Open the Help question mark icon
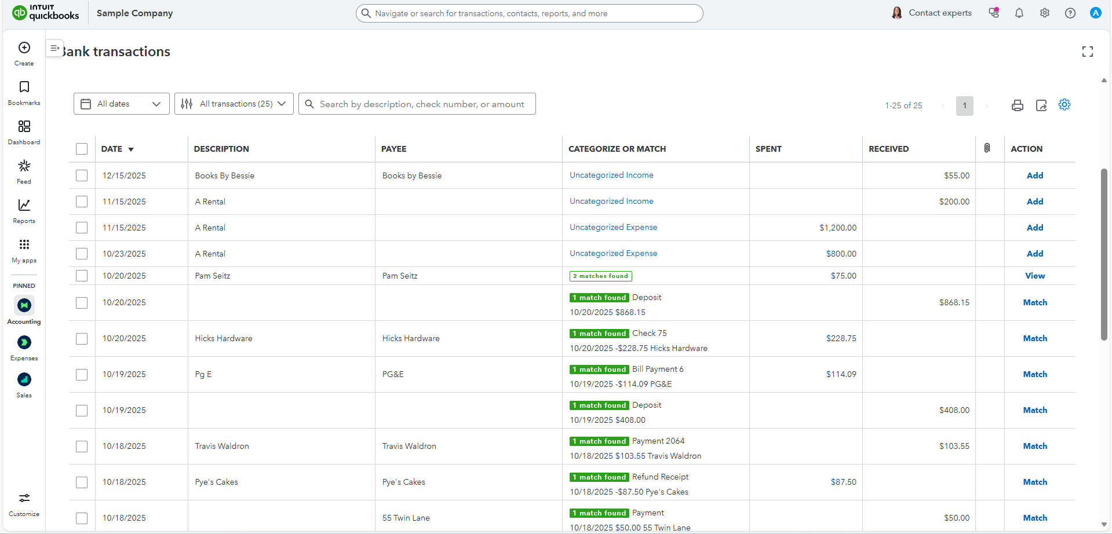 click(1070, 13)
